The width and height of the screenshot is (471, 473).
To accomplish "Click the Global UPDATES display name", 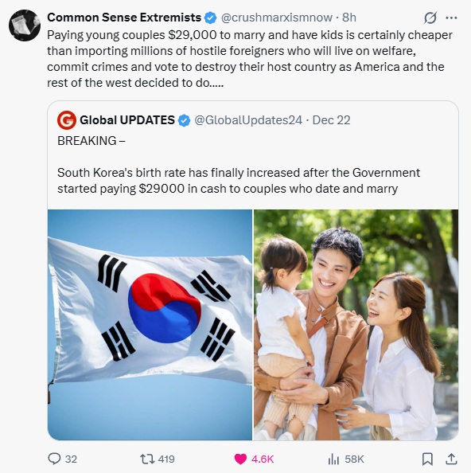I will (x=127, y=120).
